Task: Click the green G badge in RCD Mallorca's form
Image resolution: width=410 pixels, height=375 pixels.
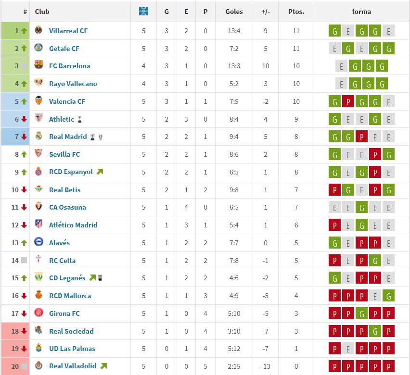Action: (388, 296)
